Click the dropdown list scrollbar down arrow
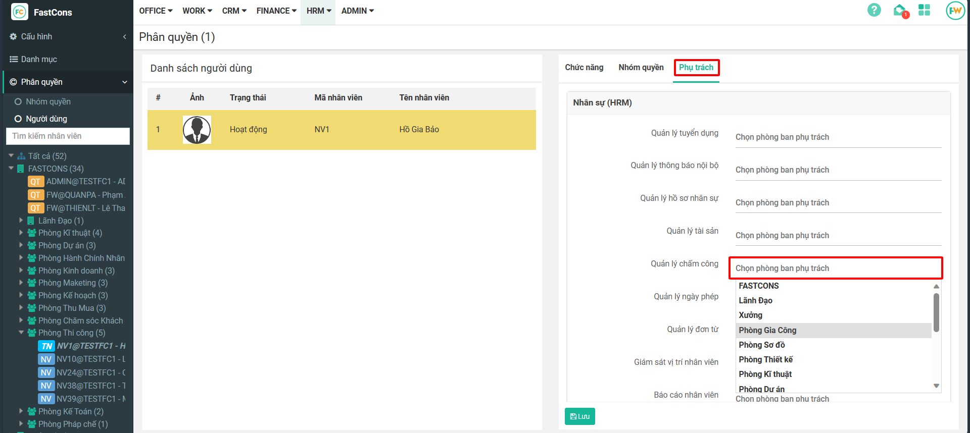Screen dimensions: 970x433 pos(936,386)
